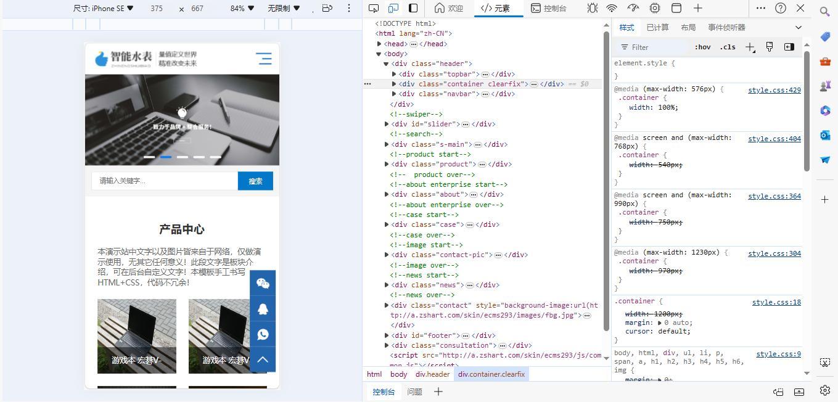The height and width of the screenshot is (402, 838).
Task: Open the 欢迎 welcome tab
Action: point(449,8)
